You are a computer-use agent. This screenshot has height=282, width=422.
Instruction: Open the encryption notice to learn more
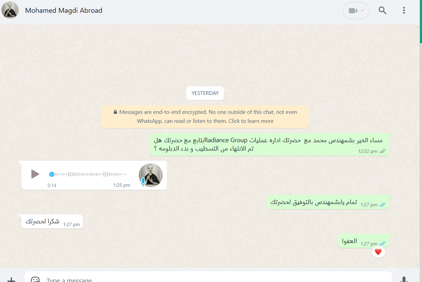205,117
